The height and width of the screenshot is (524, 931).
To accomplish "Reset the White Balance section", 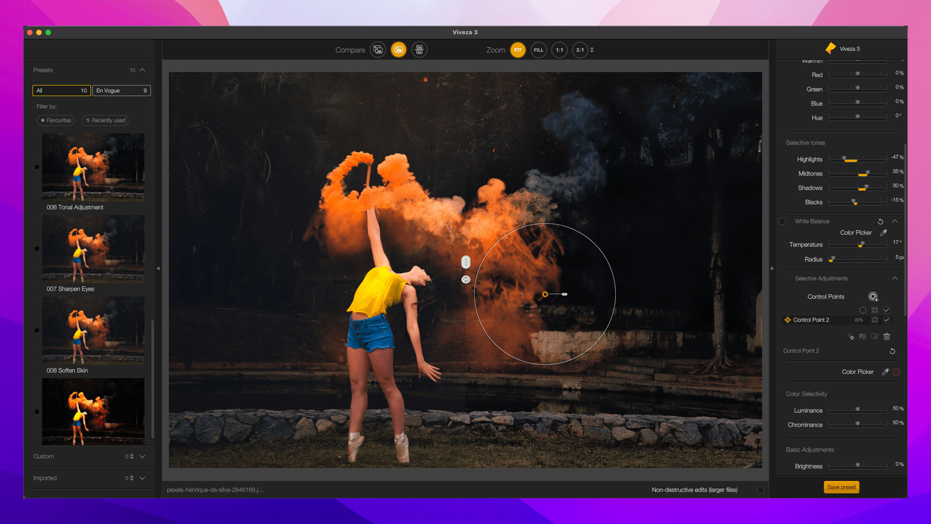I will click(x=881, y=221).
